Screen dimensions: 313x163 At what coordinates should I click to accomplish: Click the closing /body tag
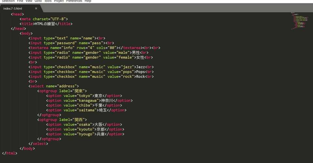coord(27,148)
